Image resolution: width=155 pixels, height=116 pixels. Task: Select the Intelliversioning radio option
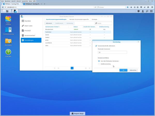coord(99,64)
